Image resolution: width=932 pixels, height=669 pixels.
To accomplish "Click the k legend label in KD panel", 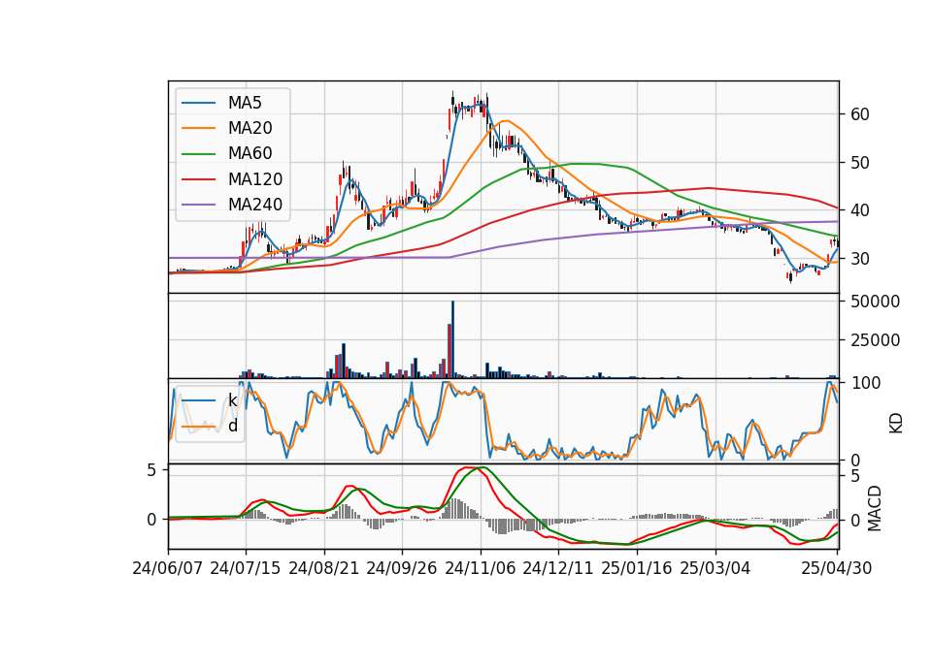I will pos(232,400).
